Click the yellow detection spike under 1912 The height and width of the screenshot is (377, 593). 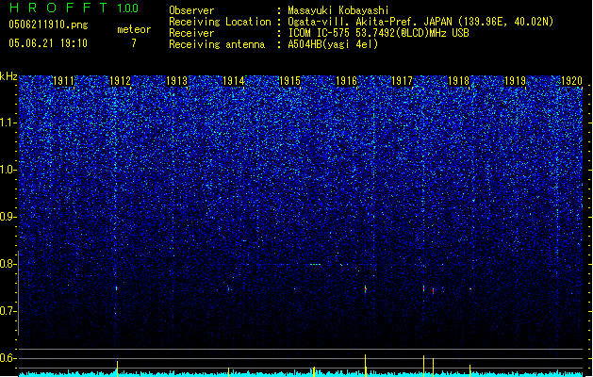tap(117, 369)
